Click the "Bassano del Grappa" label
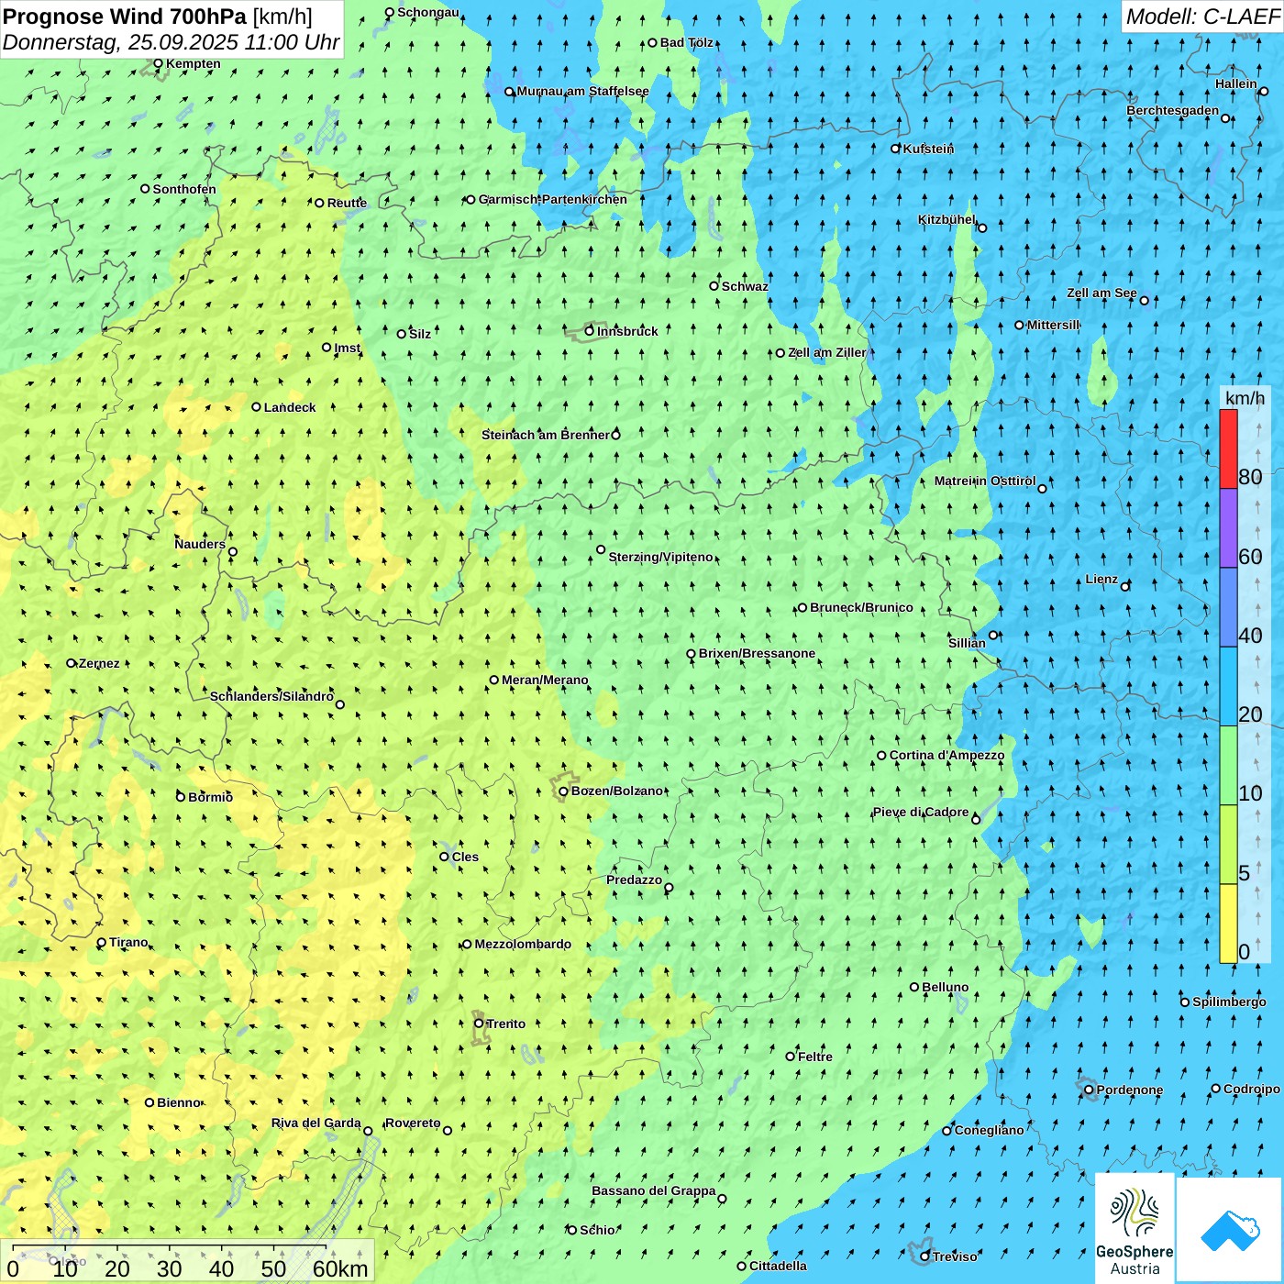The height and width of the screenshot is (1284, 1284). pos(654,1190)
